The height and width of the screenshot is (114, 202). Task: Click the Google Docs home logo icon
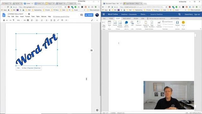(4, 15)
